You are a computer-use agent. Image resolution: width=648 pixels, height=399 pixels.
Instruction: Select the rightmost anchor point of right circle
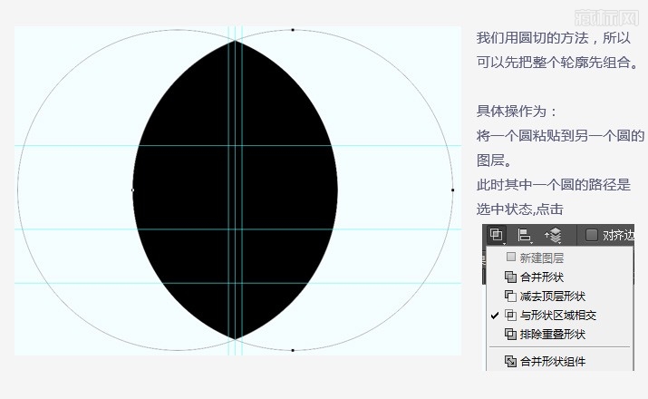point(453,190)
